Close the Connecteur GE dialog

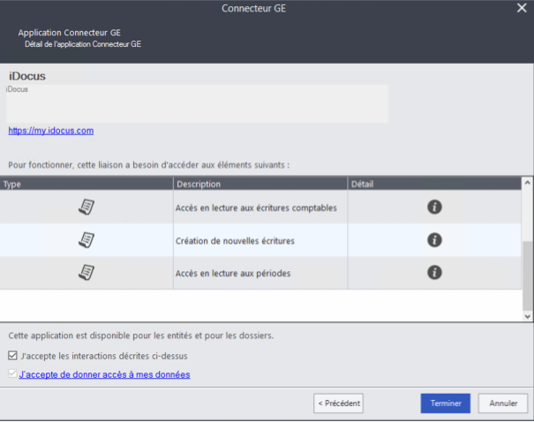tap(522, 8)
